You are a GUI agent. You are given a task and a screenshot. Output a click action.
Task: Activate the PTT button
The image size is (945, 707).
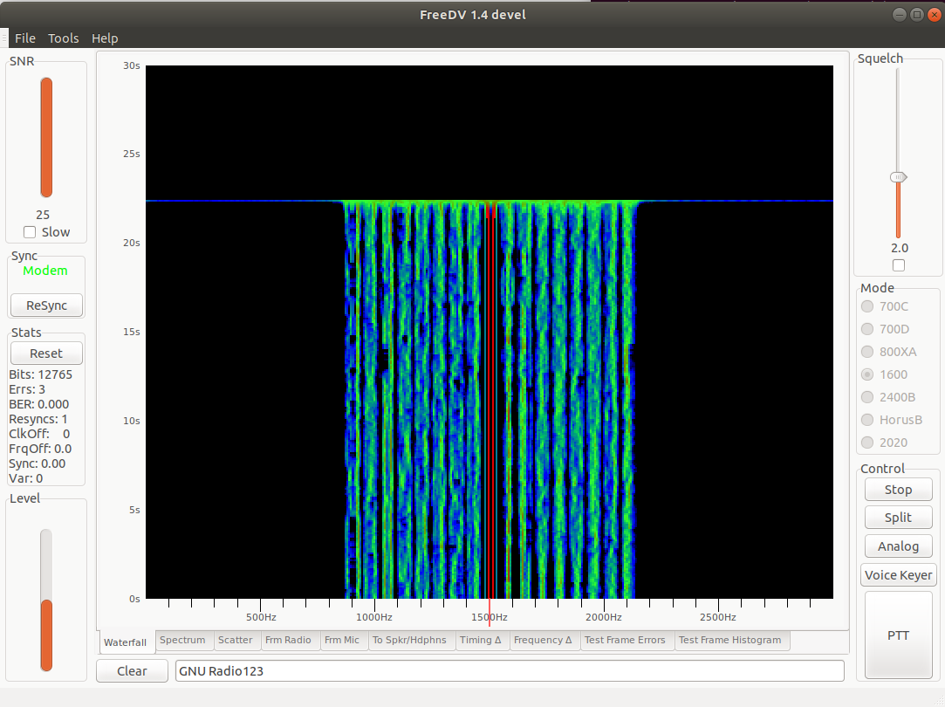(x=898, y=635)
